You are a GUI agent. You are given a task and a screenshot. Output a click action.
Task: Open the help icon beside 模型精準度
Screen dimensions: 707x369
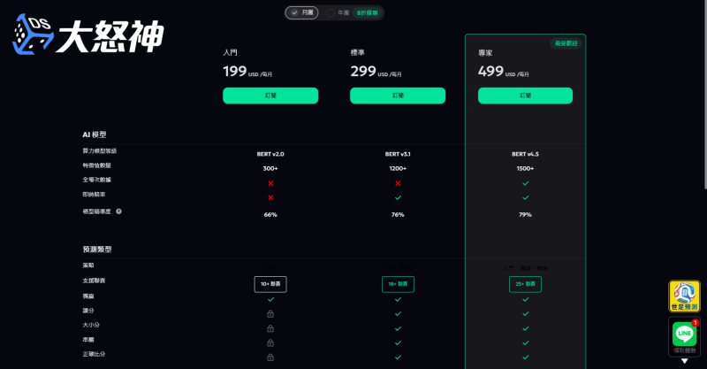point(118,211)
